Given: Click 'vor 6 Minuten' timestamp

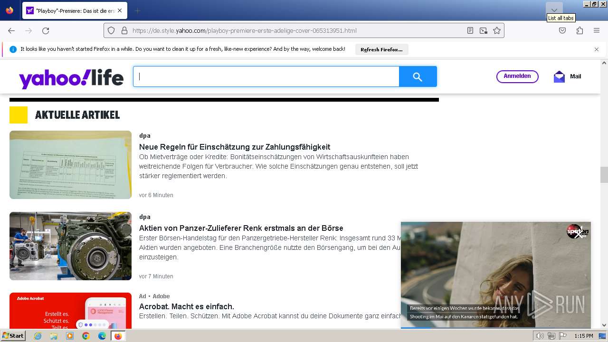Looking at the screenshot, I should pyautogui.click(x=156, y=195).
